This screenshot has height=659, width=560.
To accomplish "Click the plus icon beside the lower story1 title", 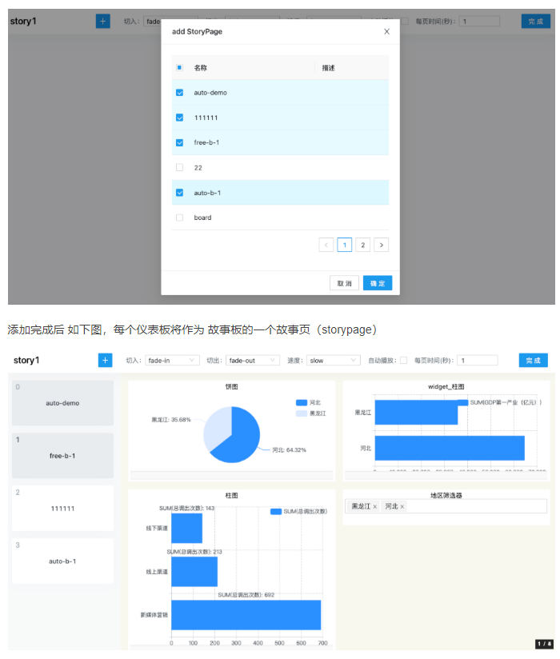I will click(105, 361).
